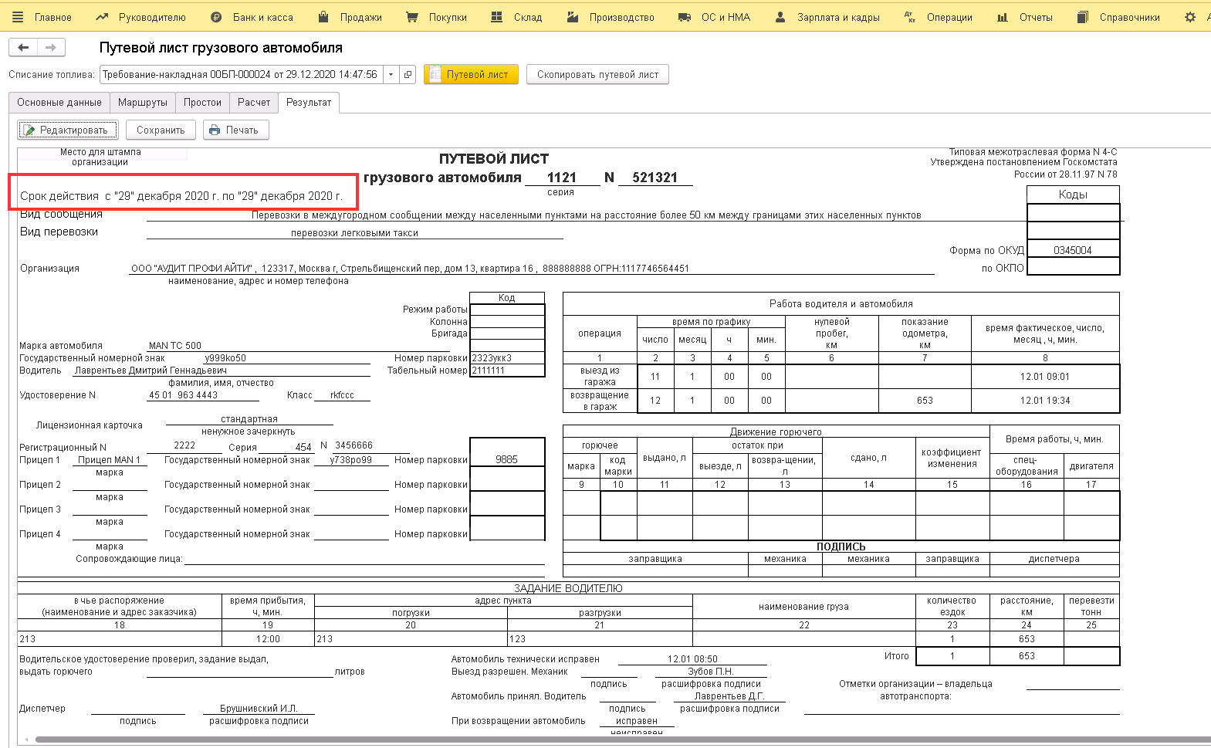This screenshot has width=1211, height=748.
Task: Click the Склад grid icon
Action: tap(498, 17)
